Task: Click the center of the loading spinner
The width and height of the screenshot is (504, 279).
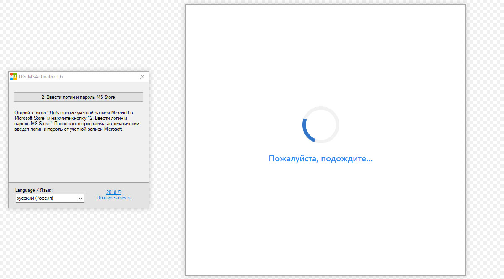Action: click(x=320, y=125)
